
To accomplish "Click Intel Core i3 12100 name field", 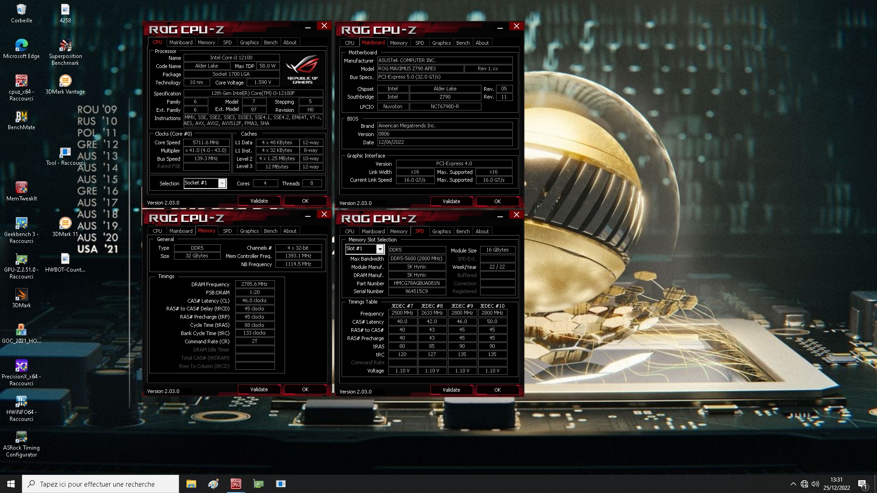I will [232, 58].
